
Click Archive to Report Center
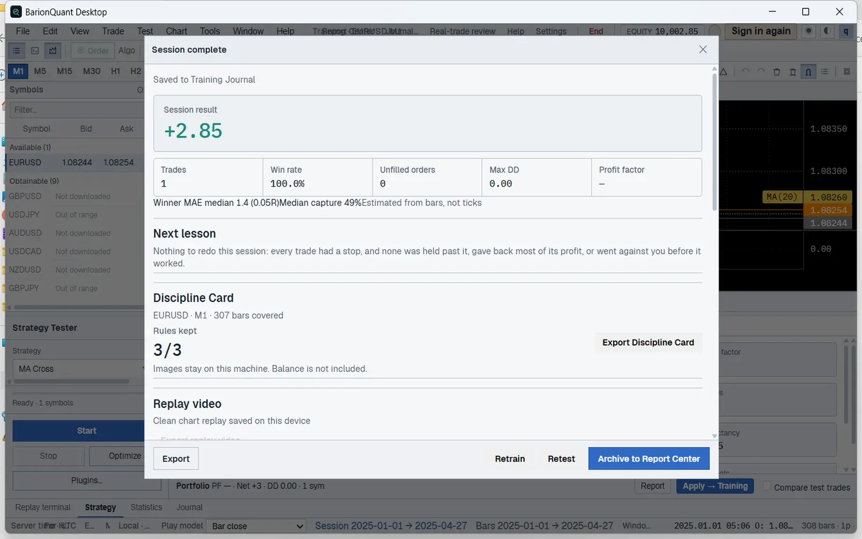[x=649, y=459]
